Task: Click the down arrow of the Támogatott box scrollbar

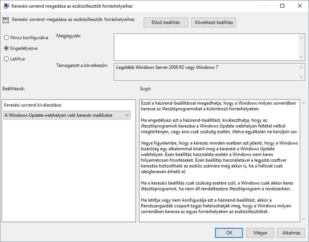Action: (x=301, y=76)
